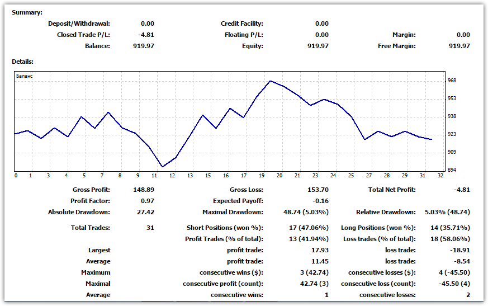
Task: Click the lowest dip of the balance line
Action: [162, 167]
